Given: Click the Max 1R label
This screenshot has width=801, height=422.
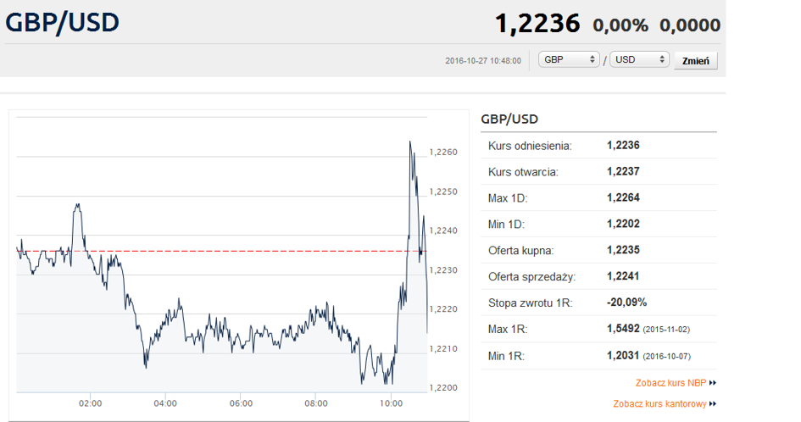Looking at the screenshot, I should [508, 329].
